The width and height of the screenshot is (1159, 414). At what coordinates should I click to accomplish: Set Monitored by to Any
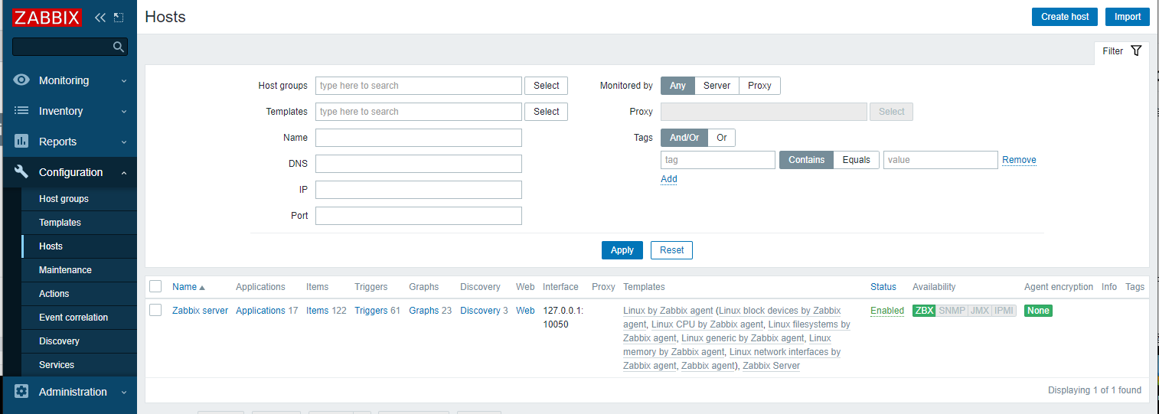pyautogui.click(x=677, y=86)
